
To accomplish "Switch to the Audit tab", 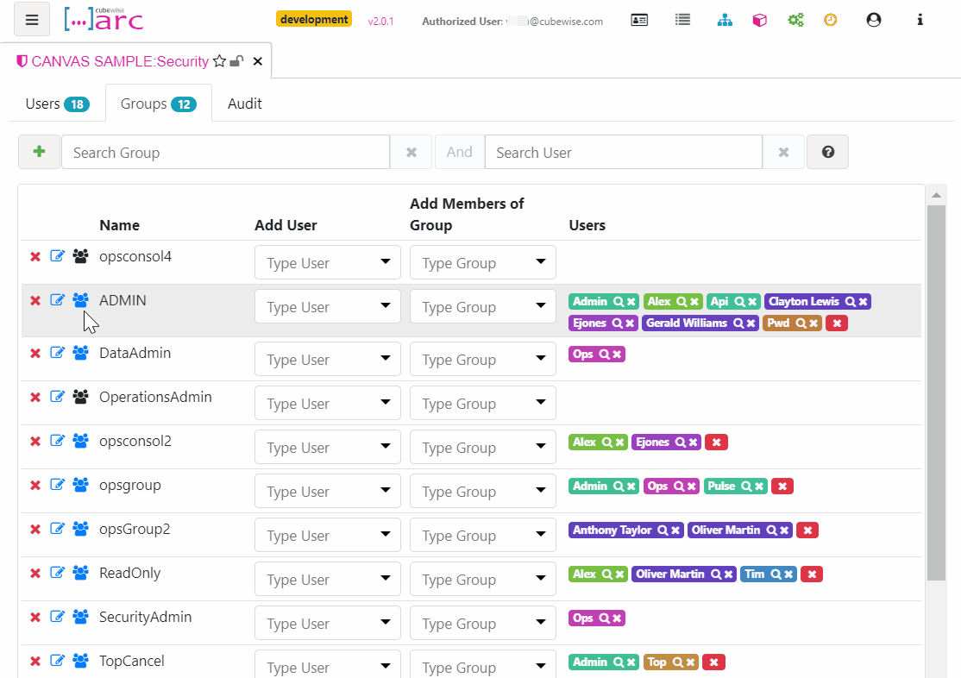I will click(245, 104).
